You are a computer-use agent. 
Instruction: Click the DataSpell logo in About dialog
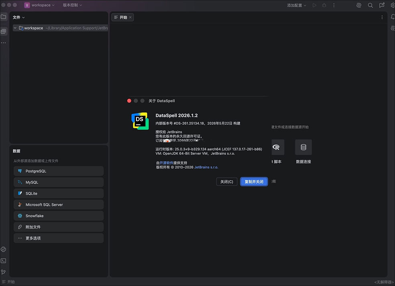coord(140,121)
